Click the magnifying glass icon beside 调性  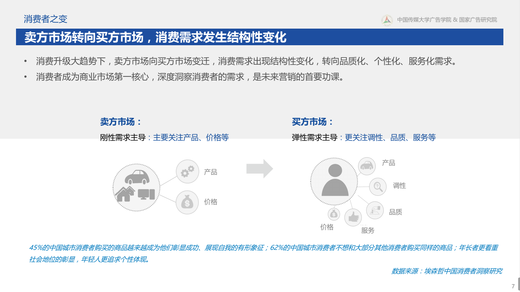378,187
